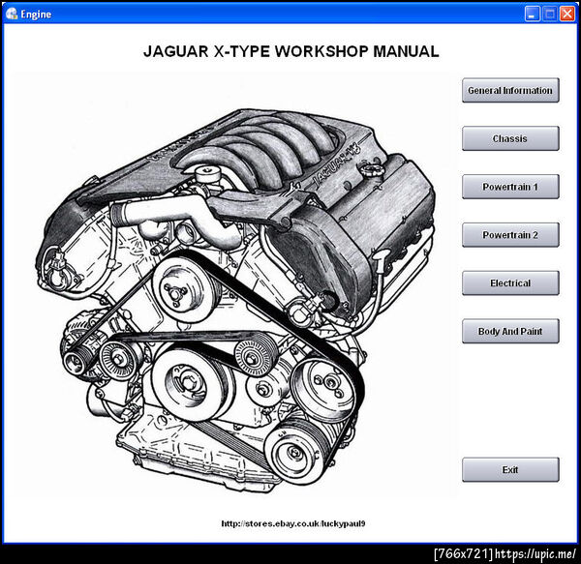581x564 pixels.
Task: Click the Engine window title icon
Action: click(12, 14)
